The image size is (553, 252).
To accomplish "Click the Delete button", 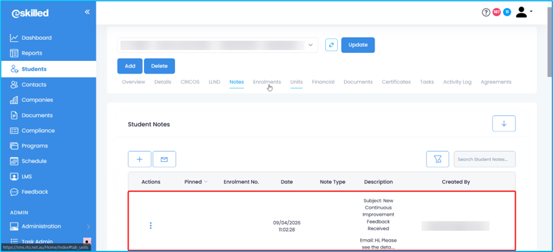I will pyautogui.click(x=159, y=66).
